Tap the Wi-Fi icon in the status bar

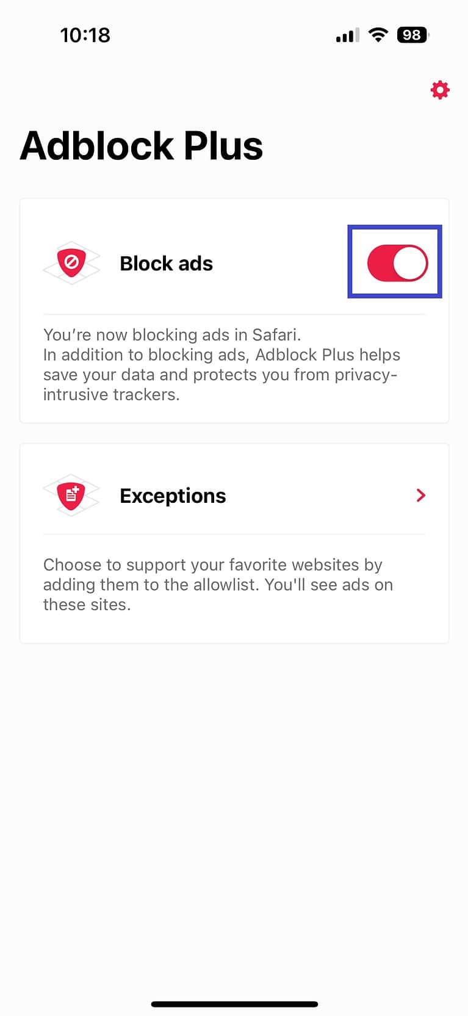377,34
